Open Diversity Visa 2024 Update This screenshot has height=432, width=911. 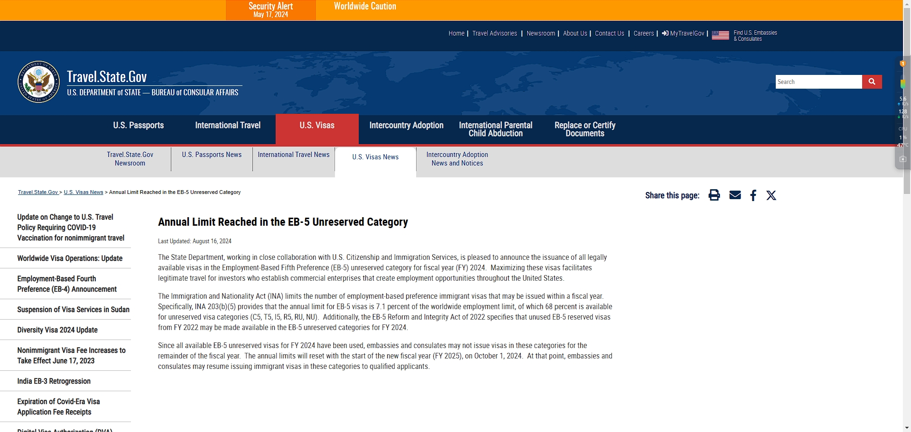click(57, 330)
